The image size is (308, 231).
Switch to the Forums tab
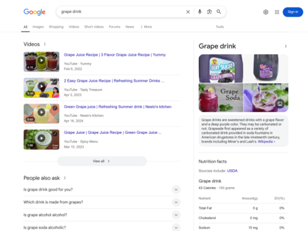pos(115,26)
